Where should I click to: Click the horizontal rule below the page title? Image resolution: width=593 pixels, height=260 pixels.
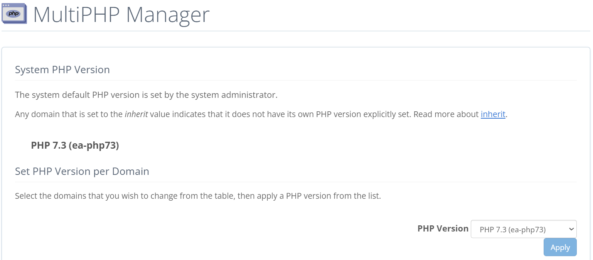tap(296, 31)
